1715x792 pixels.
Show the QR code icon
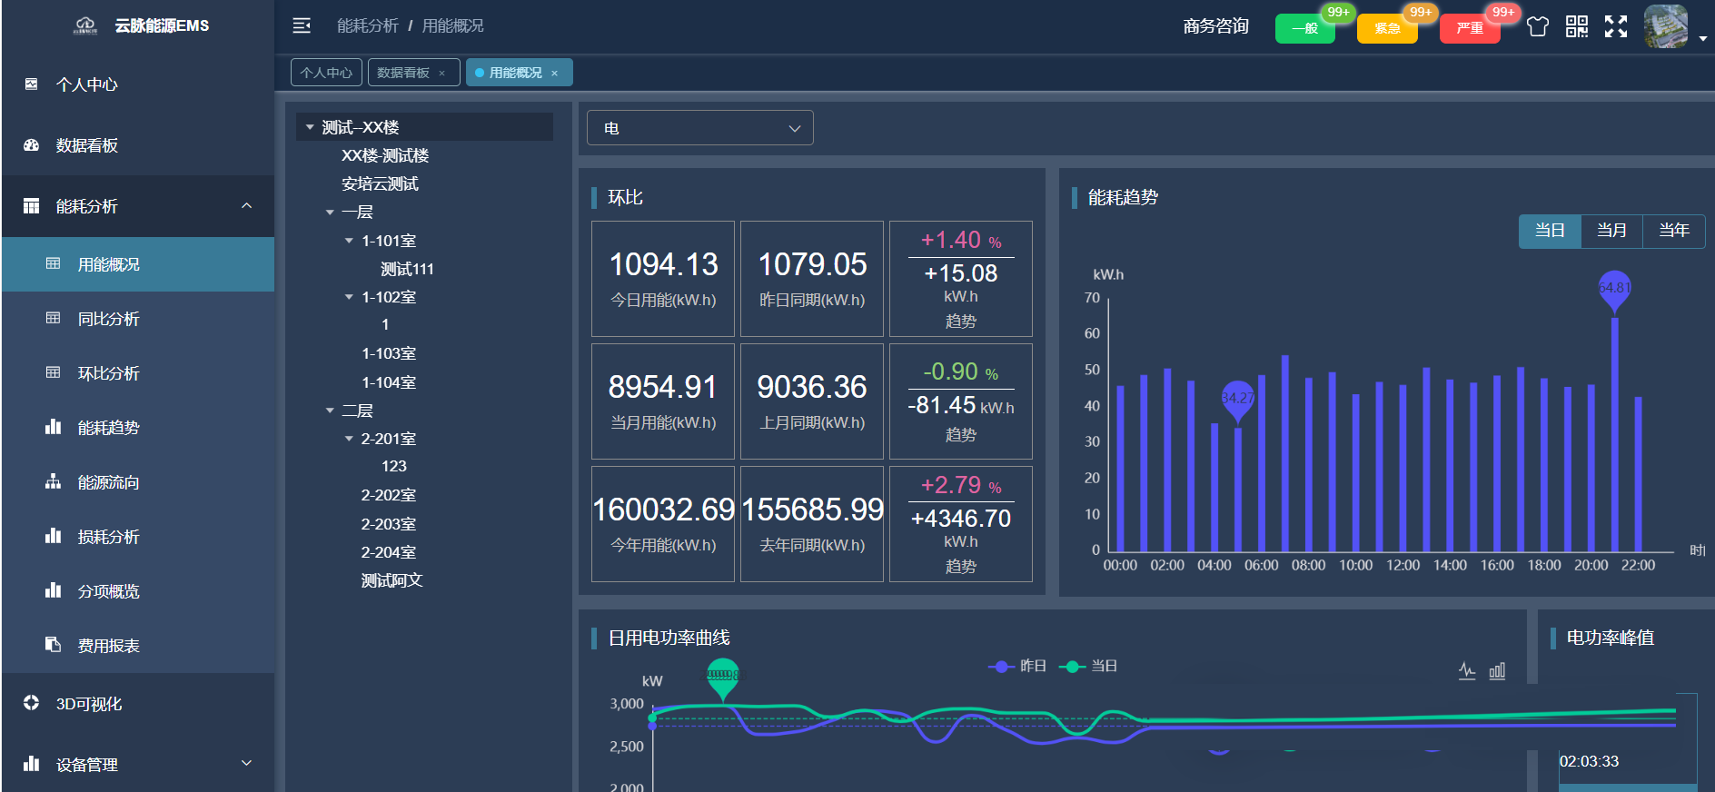[1576, 26]
